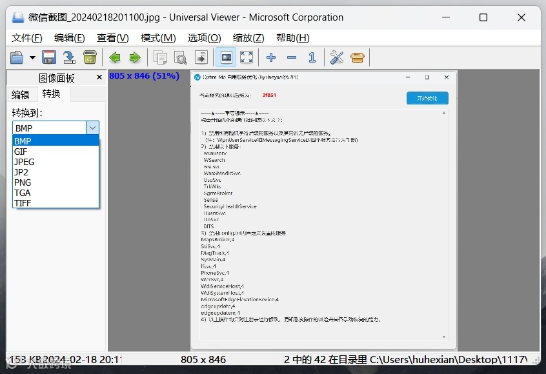Select TIFF in the format list

(56, 203)
